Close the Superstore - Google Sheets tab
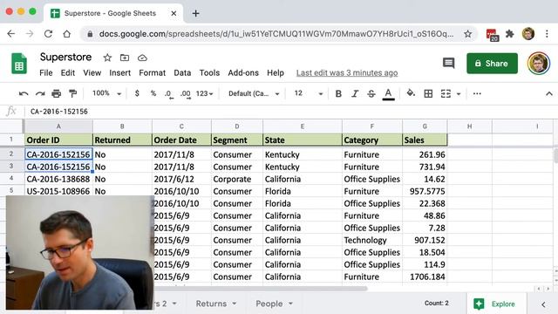Viewport: 558px width, 314px height. tap(174, 14)
